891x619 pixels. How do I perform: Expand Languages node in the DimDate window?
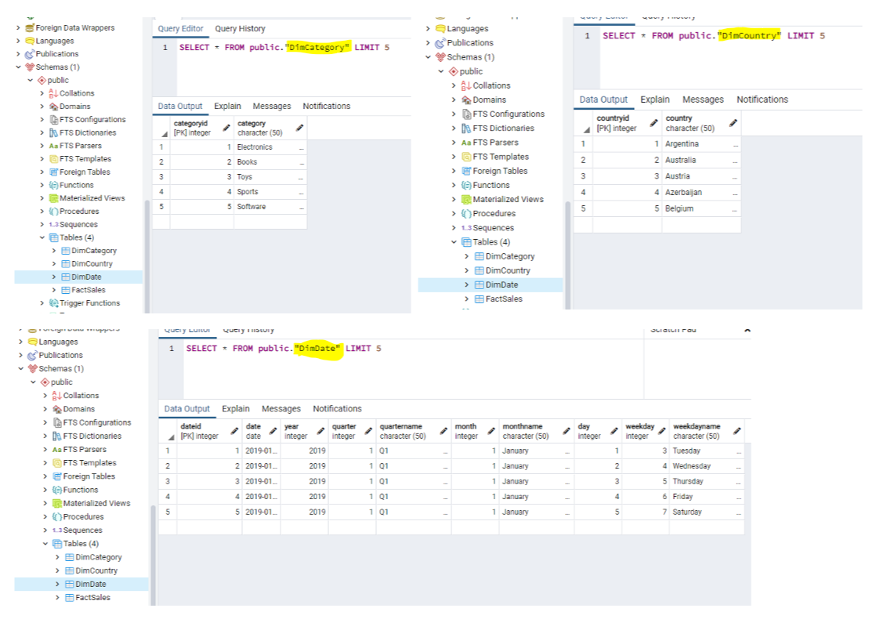click(x=21, y=342)
